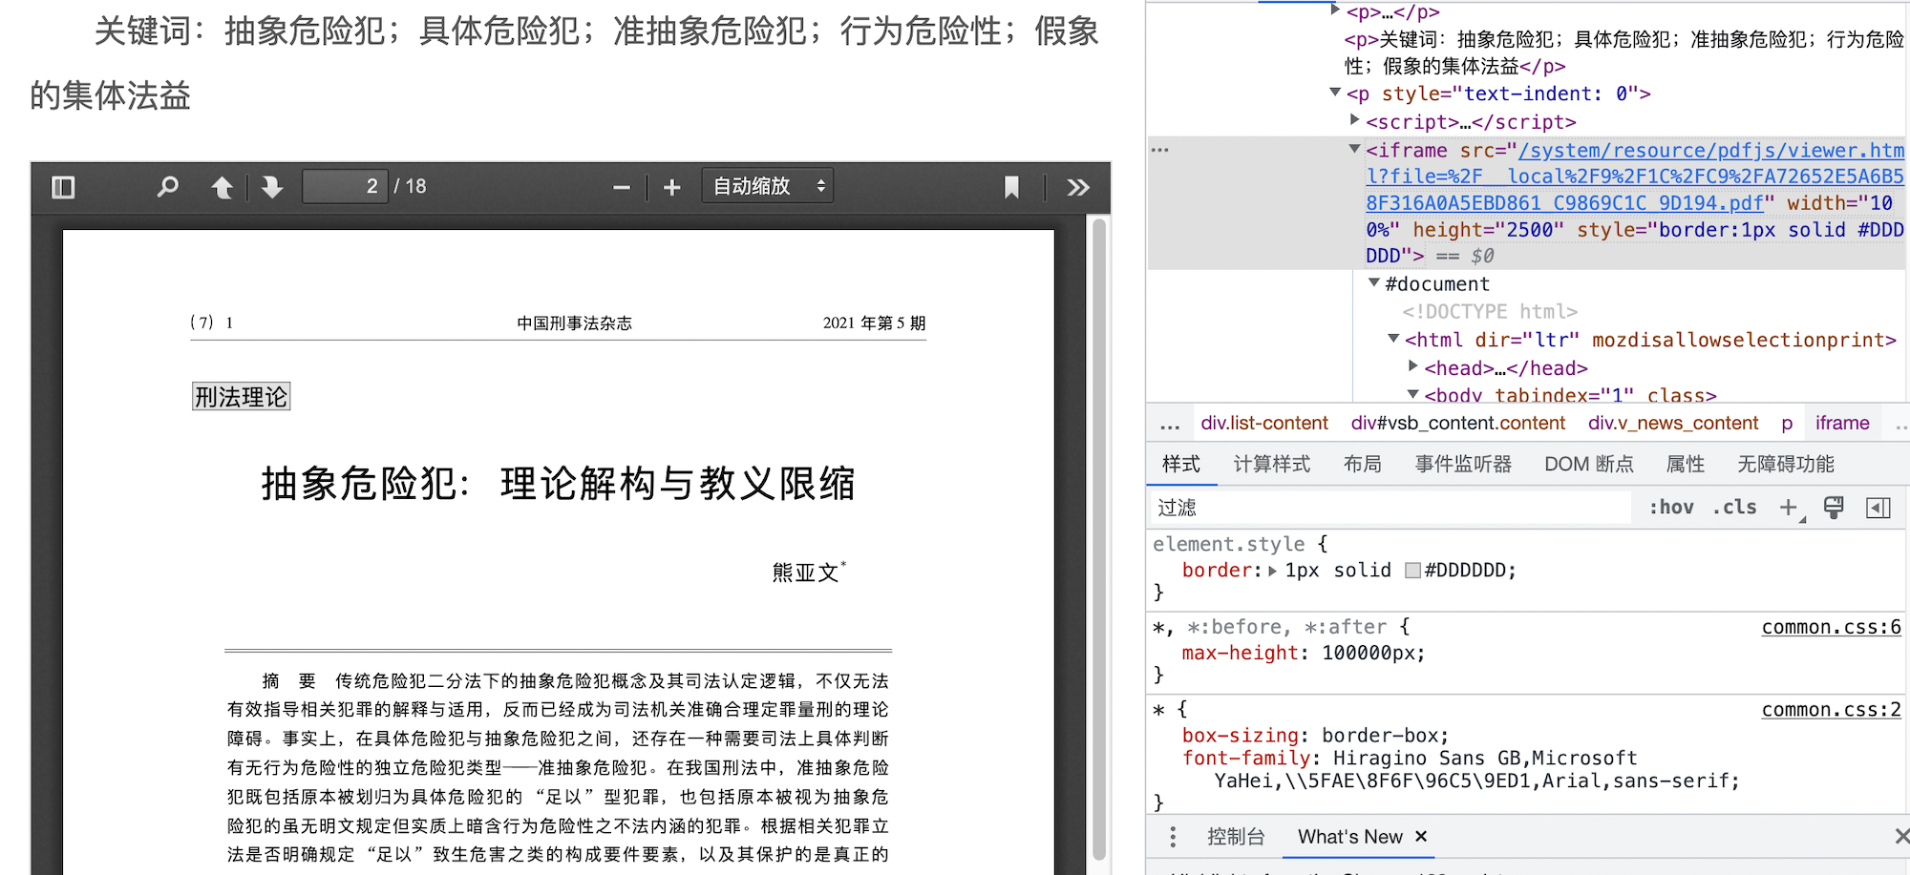This screenshot has height=875, width=1910.
Task: Switch to the 属性 tab
Action: click(1686, 464)
